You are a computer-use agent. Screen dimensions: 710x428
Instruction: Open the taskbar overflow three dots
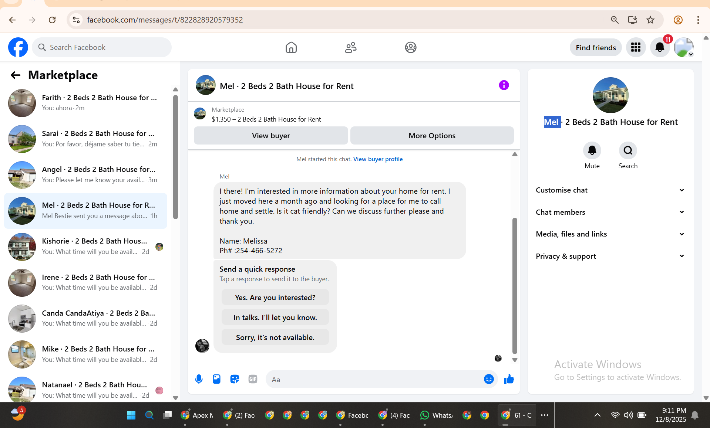point(544,415)
